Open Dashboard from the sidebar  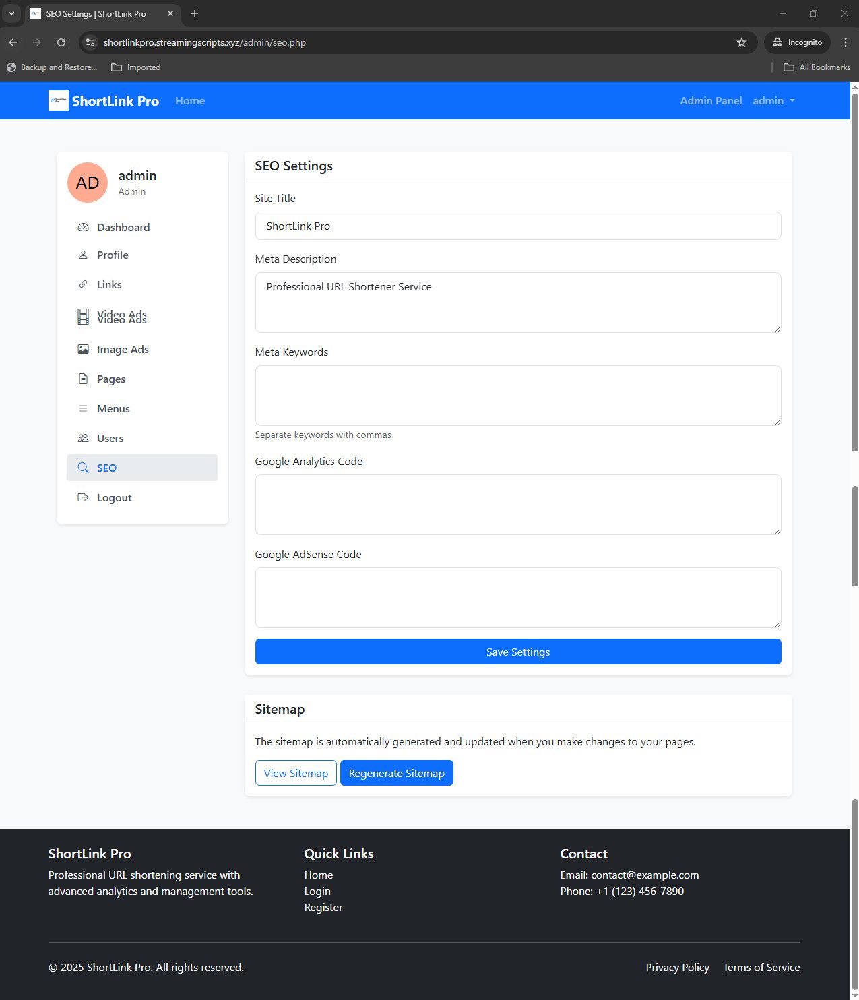point(142,227)
